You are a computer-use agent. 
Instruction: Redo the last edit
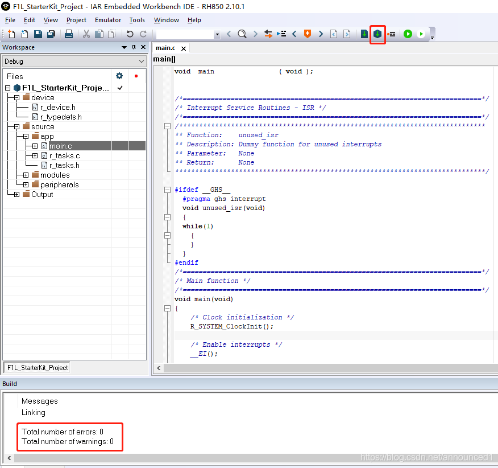point(143,34)
